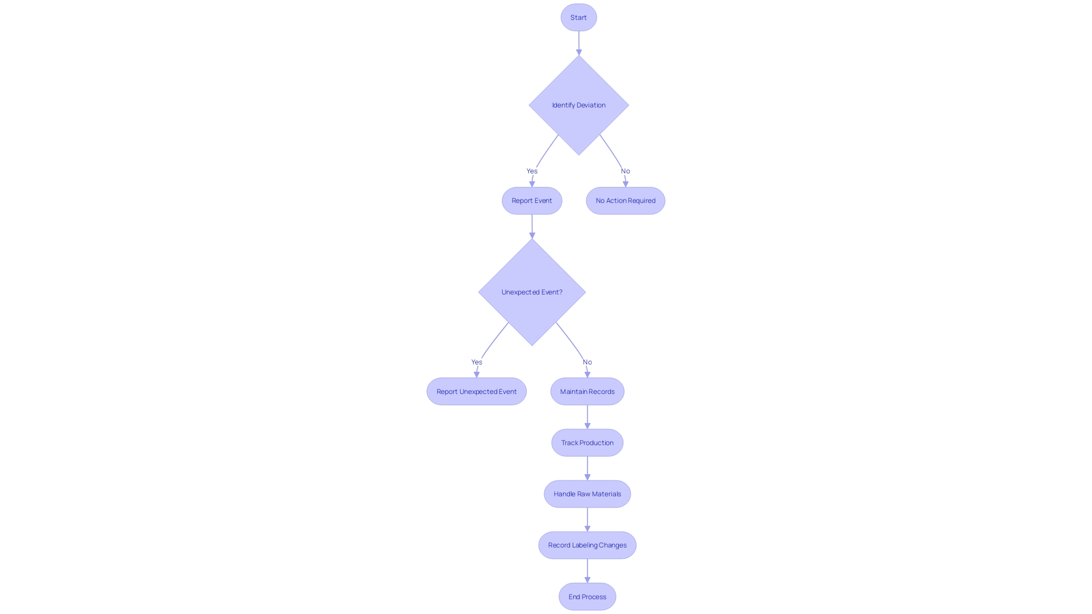Click the Start node at top
The image size is (1092, 614).
click(x=579, y=17)
